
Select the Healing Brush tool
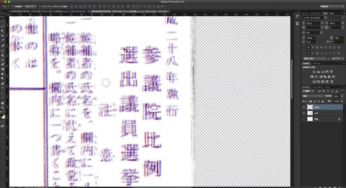(x=2, y=45)
